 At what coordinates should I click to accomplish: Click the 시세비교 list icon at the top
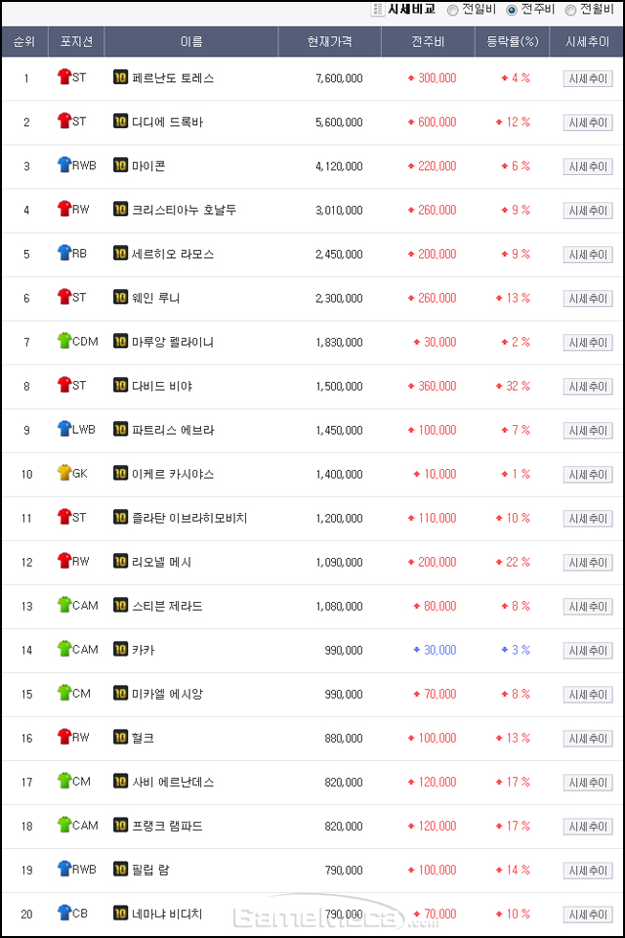pos(377,10)
